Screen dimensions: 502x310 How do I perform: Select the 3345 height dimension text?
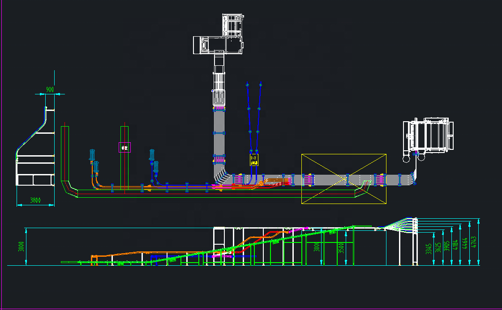tap(429, 249)
